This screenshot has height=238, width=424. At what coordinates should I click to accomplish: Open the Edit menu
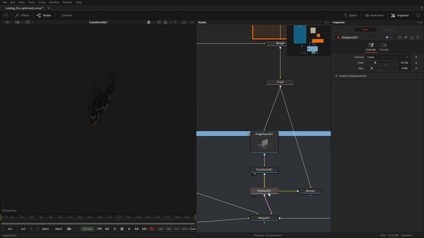click(x=13, y=2)
